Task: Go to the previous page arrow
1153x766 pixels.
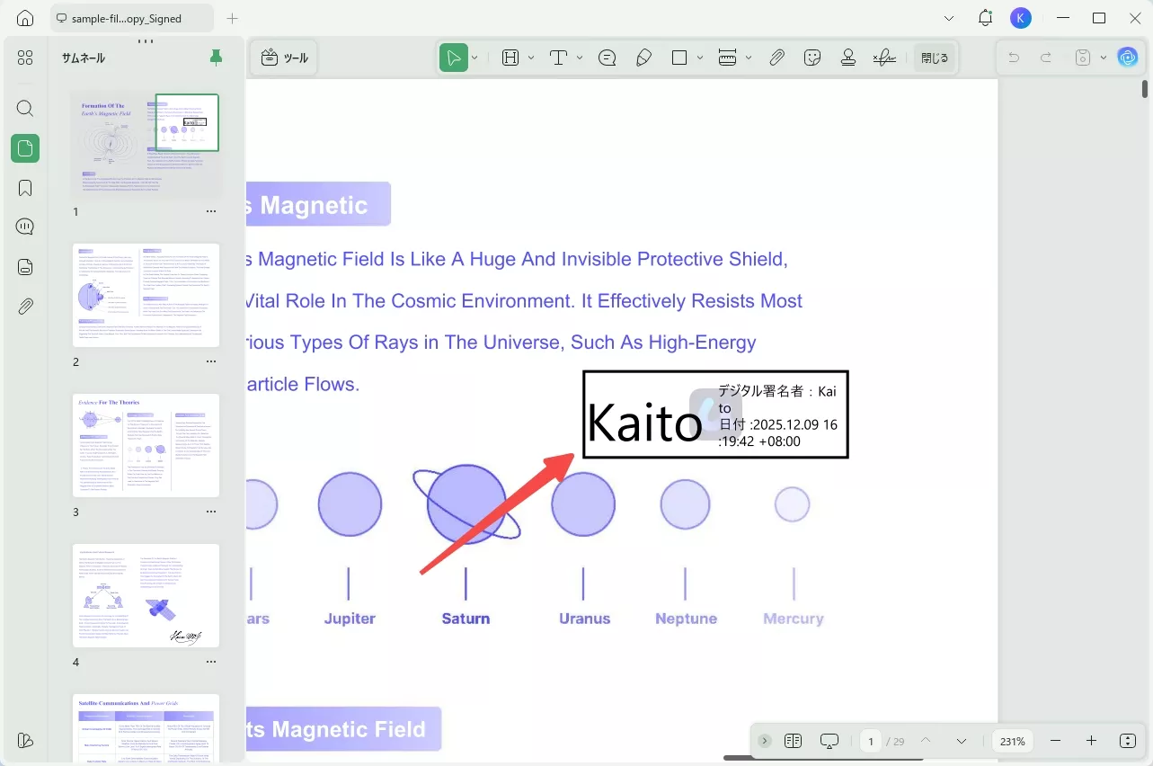Action: 926,741
